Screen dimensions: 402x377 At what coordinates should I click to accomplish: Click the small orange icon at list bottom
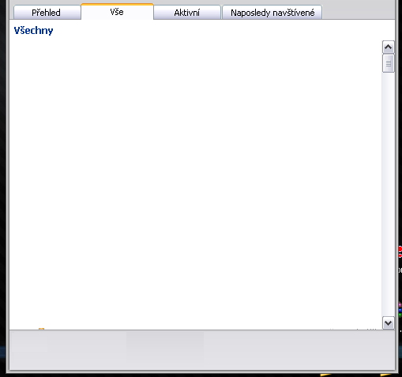click(x=41, y=329)
